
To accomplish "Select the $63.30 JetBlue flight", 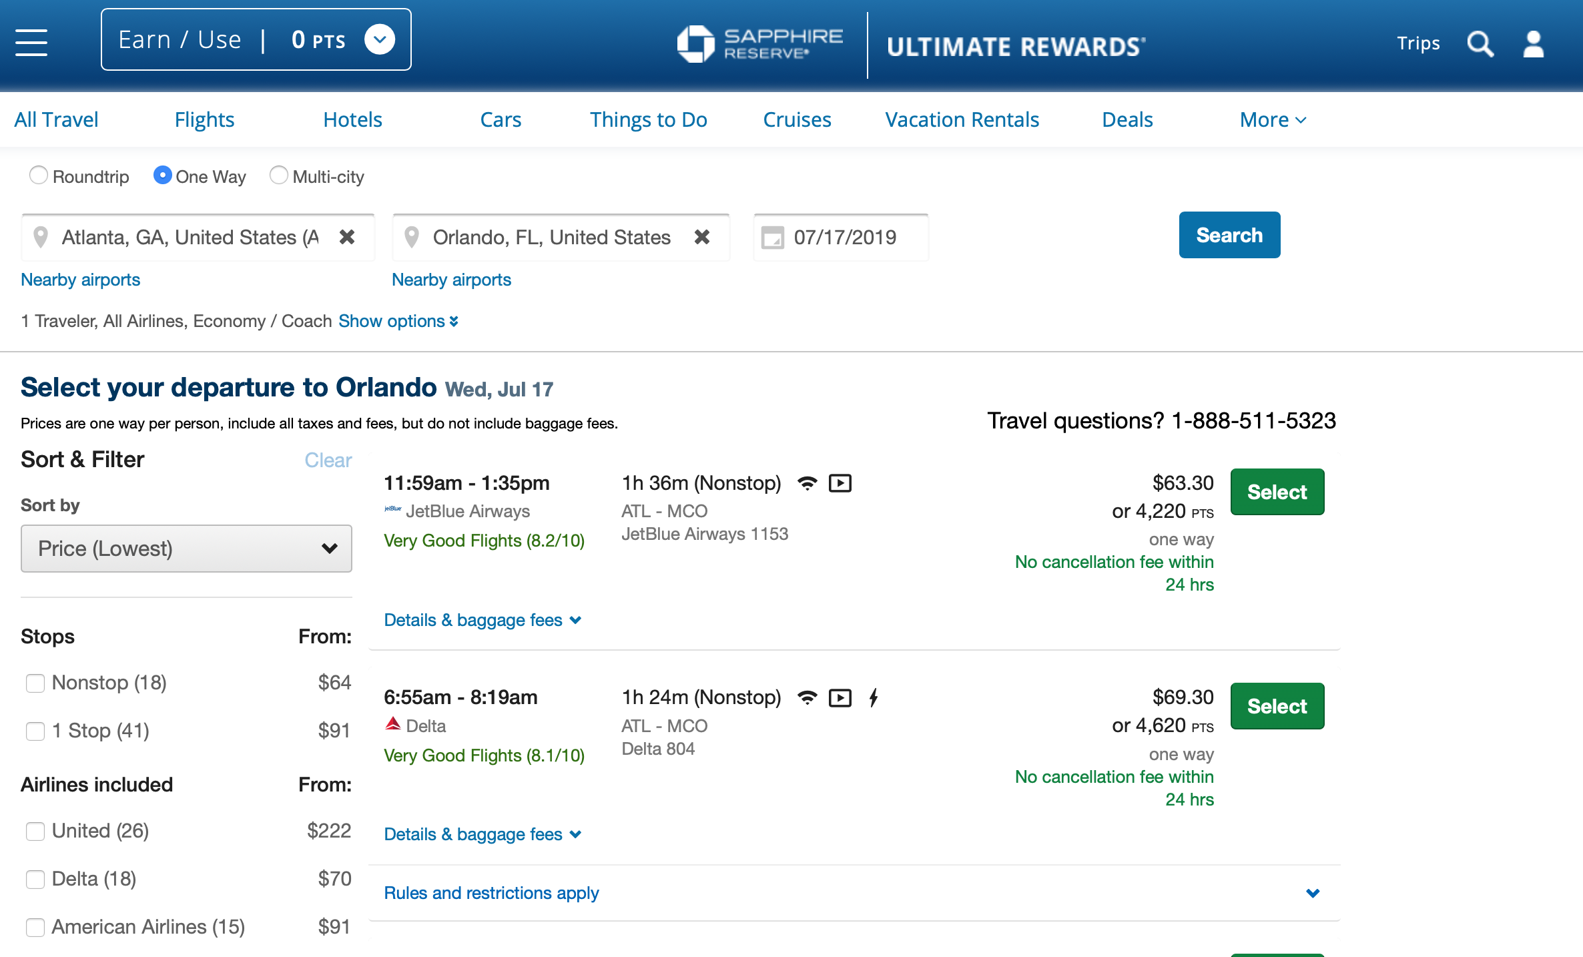I will pyautogui.click(x=1277, y=492).
